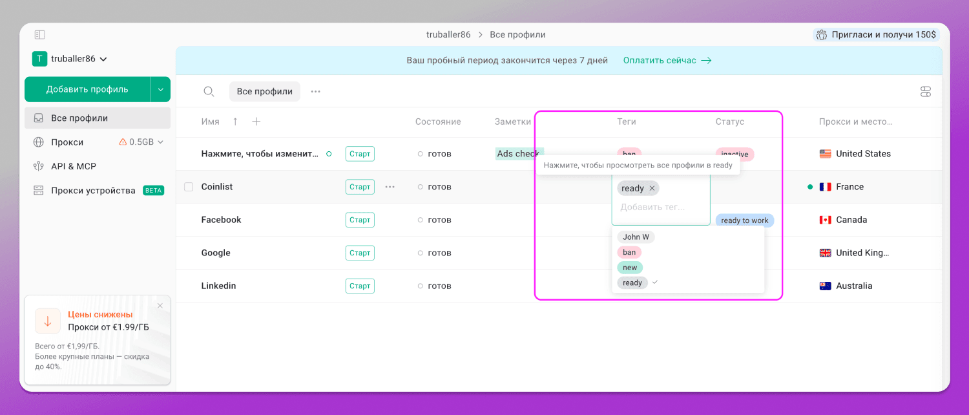The width and height of the screenshot is (969, 415).
Task: Click the Australia proxy location
Action: point(846,286)
